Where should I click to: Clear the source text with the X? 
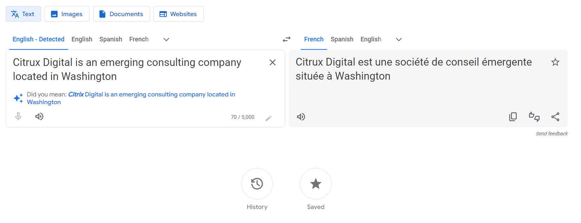click(273, 62)
